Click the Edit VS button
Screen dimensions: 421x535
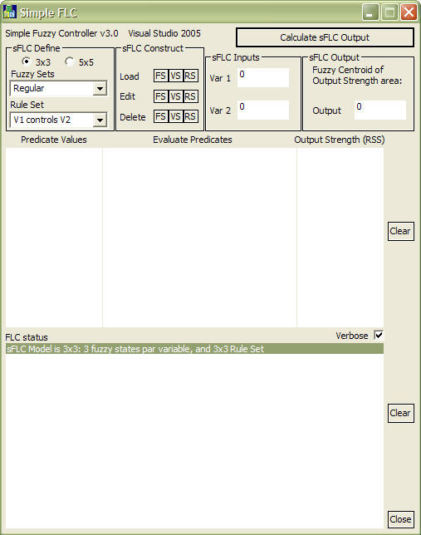pos(175,96)
